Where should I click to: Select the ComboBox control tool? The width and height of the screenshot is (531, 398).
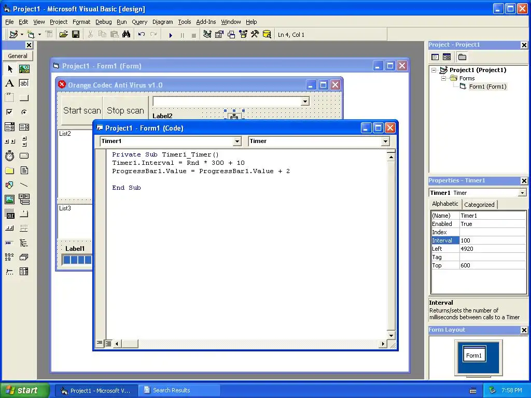(10, 127)
